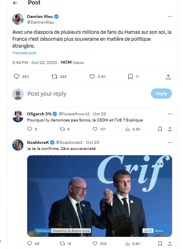
Task: Open the Crif image in GoaldoraK's reply
Action: pyautogui.click(x=100, y=196)
